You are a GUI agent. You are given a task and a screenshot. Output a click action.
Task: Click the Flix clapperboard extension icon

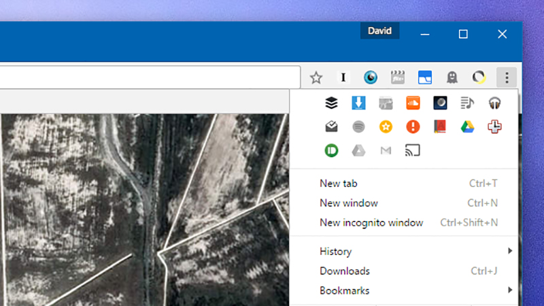pos(398,78)
